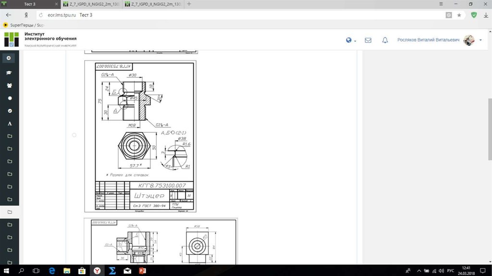Go back with the browser back arrow
This screenshot has width=492, height=276.
[x=8, y=15]
